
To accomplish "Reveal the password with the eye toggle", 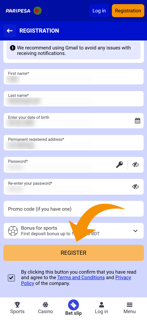I will [136, 165].
